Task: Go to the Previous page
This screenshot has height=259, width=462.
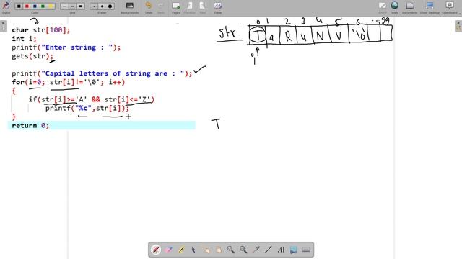Action: tap(189, 7)
